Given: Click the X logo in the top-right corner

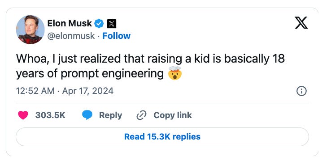Looking at the screenshot, I should click(301, 23).
